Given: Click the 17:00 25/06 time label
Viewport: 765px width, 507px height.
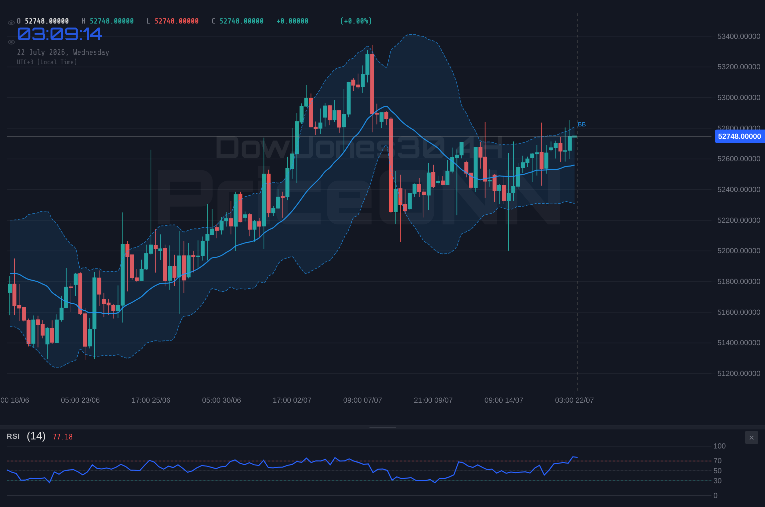Looking at the screenshot, I should pos(151,400).
